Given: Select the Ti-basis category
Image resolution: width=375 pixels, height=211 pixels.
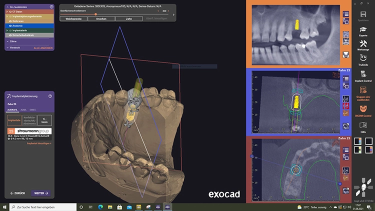Looking at the screenshot, I should 44,120.
